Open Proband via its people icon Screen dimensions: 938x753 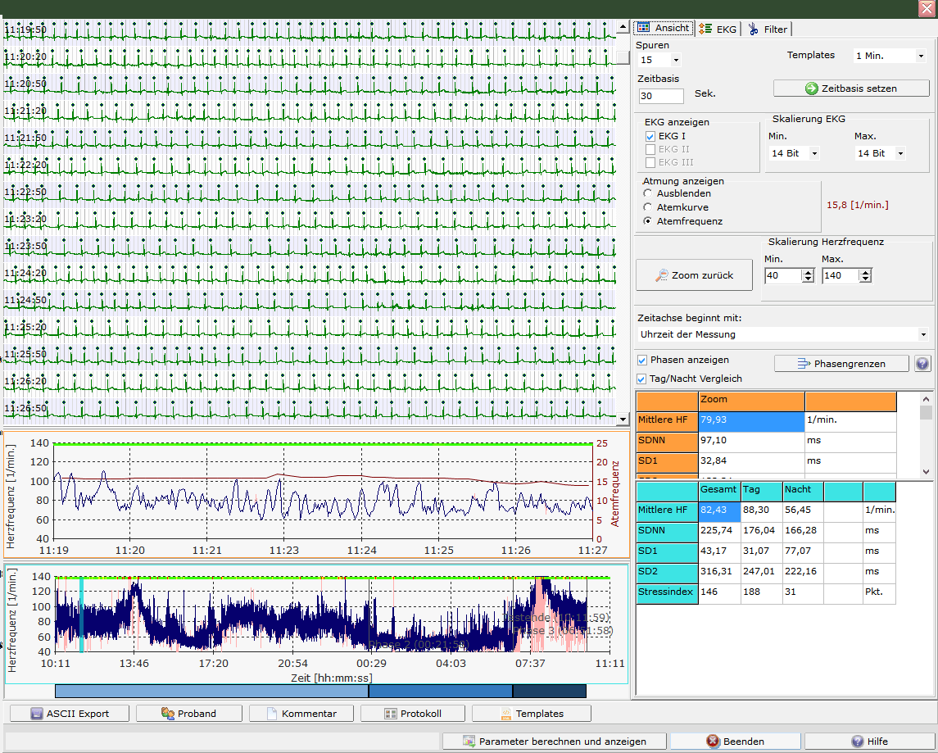(x=167, y=714)
